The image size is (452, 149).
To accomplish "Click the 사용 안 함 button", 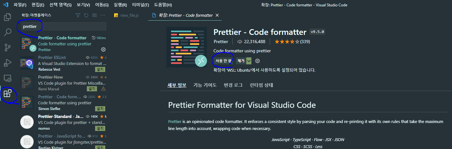I will [223, 61].
